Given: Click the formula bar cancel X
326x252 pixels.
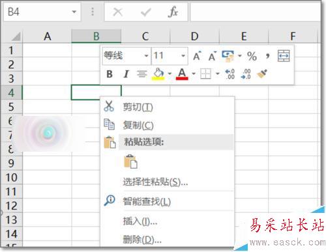Looking at the screenshot, I should pyautogui.click(x=118, y=12).
